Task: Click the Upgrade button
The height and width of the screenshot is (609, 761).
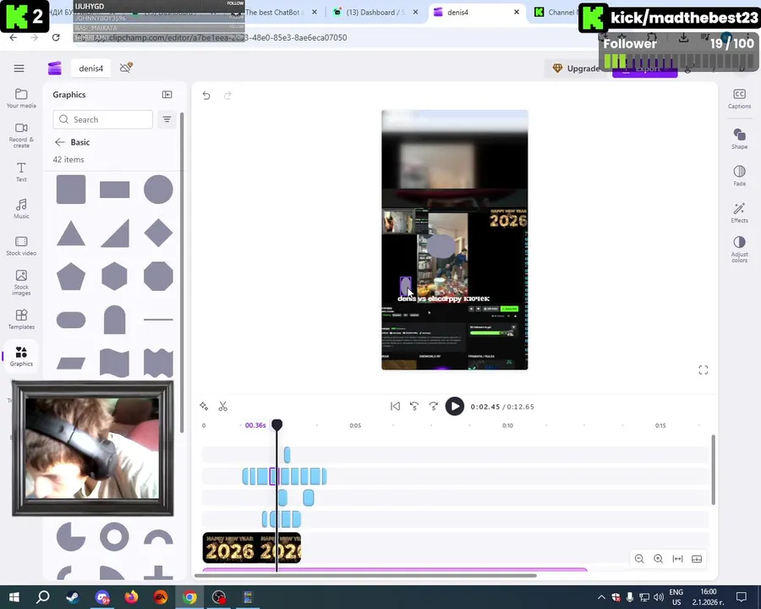Action: [577, 69]
